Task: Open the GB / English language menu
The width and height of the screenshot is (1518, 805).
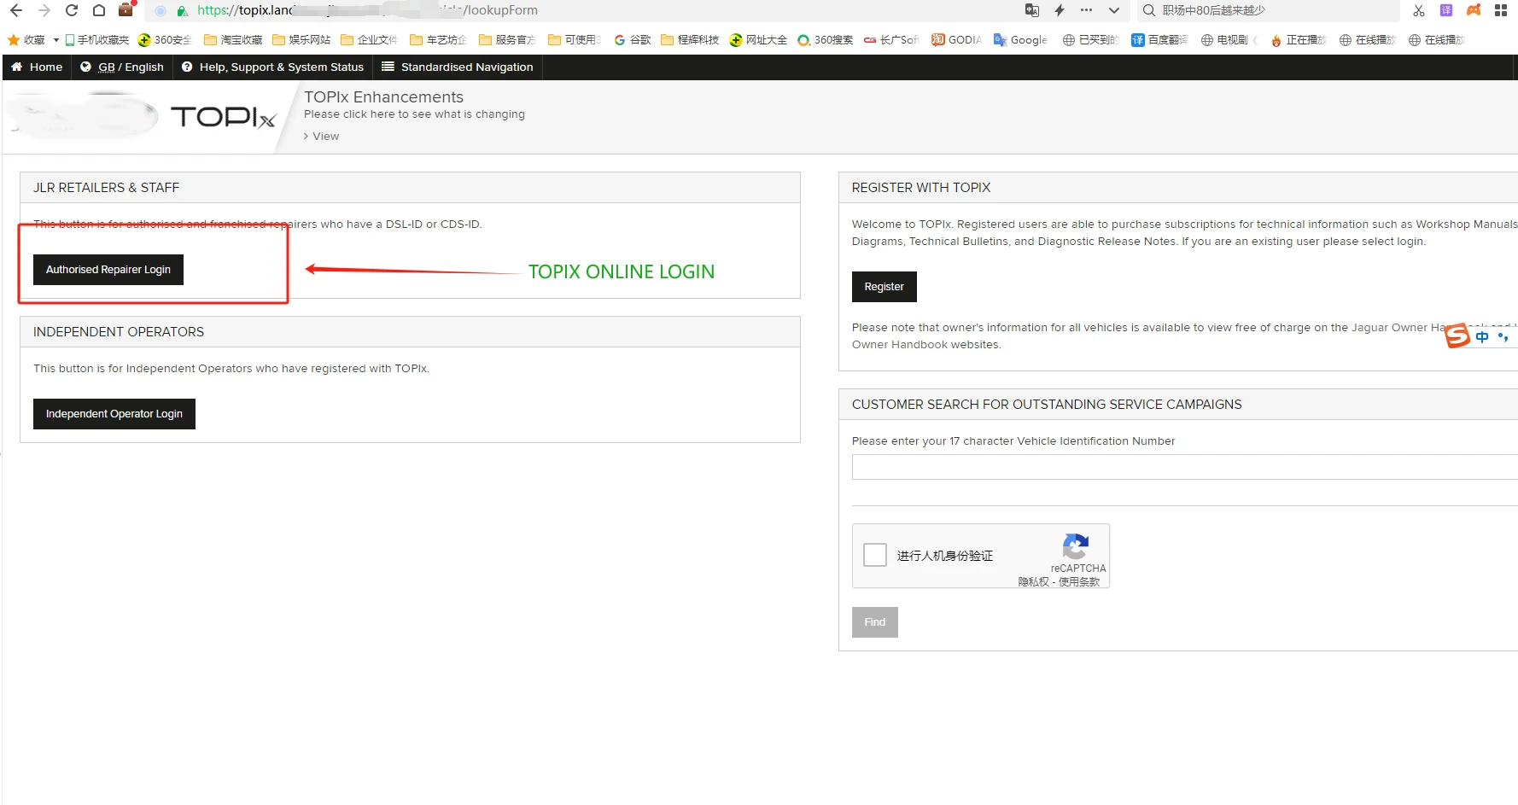Action: [122, 67]
